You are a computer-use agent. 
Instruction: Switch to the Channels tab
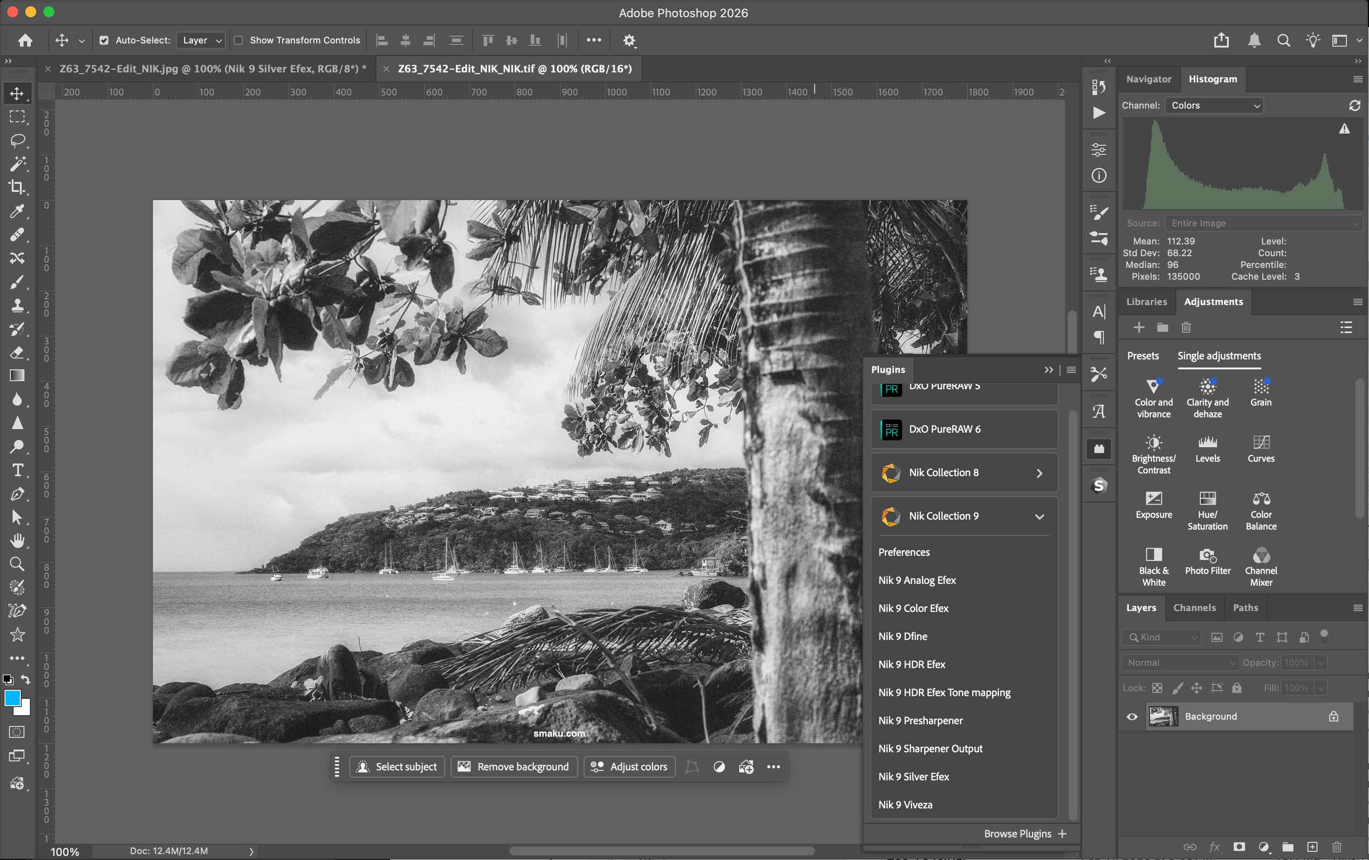click(x=1194, y=607)
